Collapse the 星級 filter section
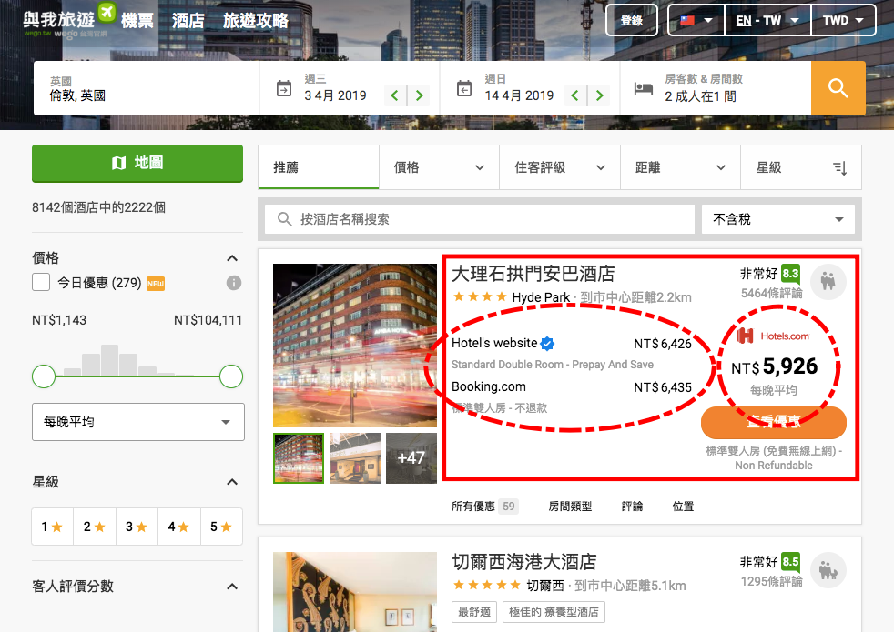Viewport: 894px width, 632px height. coord(232,482)
